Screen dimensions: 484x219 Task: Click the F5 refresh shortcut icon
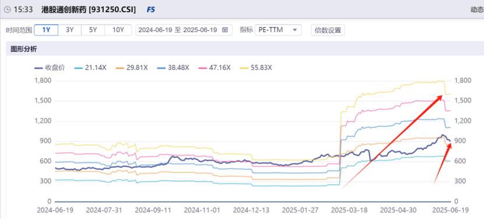click(150, 9)
